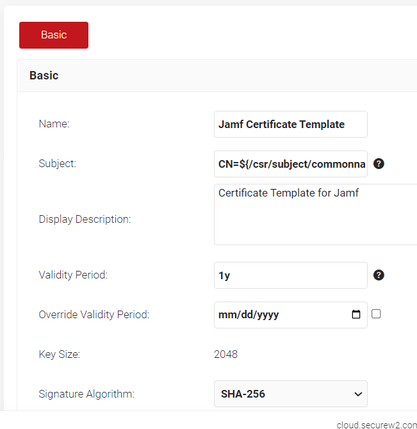Click the Name: field label
This screenshot has width=417, height=429.
pyautogui.click(x=54, y=124)
